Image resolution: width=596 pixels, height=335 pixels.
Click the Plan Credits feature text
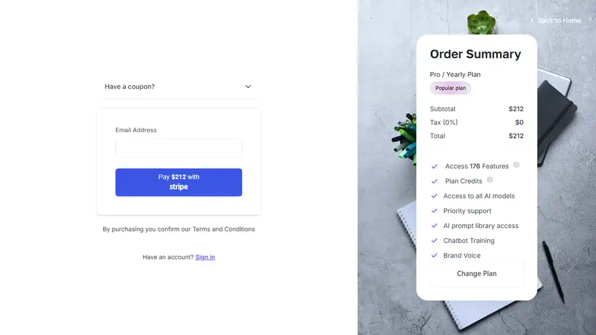pyautogui.click(x=463, y=181)
